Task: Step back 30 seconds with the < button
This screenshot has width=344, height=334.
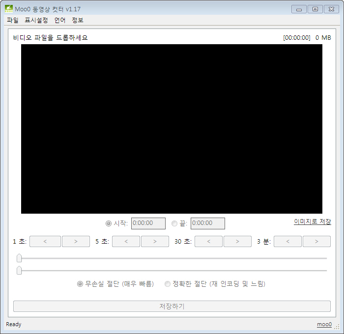Action: (x=208, y=242)
